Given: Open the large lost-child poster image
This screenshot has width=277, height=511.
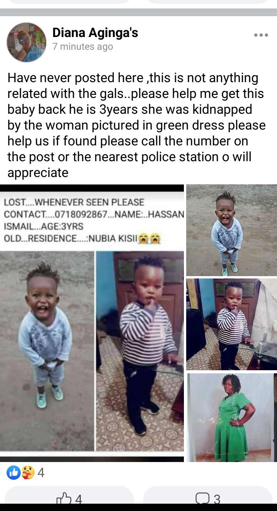Looking at the screenshot, I should pos(92,323).
